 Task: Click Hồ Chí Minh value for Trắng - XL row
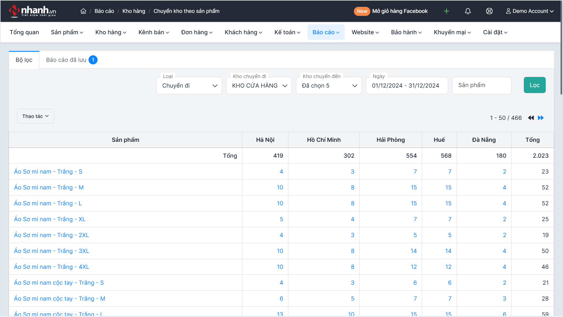352,219
